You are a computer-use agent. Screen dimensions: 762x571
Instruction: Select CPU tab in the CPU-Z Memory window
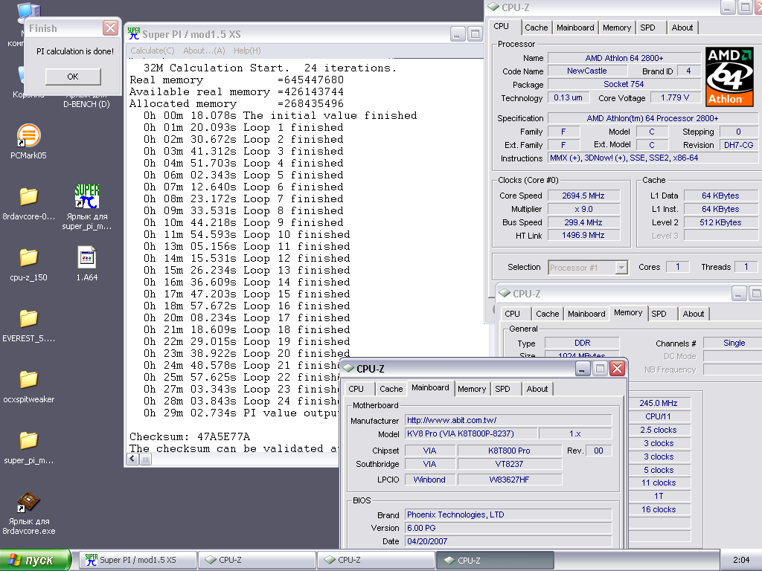512,314
